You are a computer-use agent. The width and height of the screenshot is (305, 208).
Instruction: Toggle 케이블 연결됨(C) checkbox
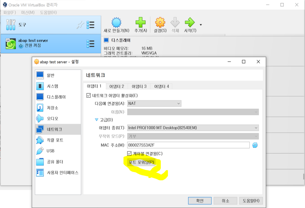click(129, 154)
